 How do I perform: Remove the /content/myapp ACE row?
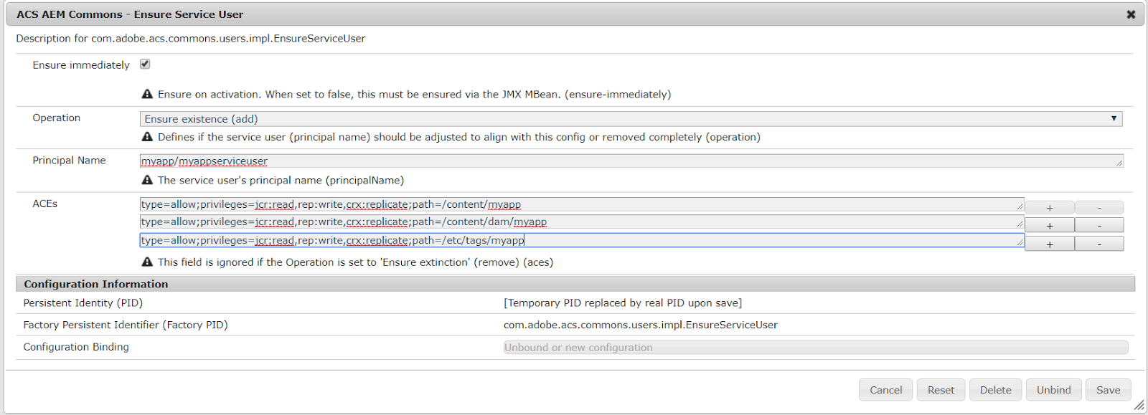1099,208
